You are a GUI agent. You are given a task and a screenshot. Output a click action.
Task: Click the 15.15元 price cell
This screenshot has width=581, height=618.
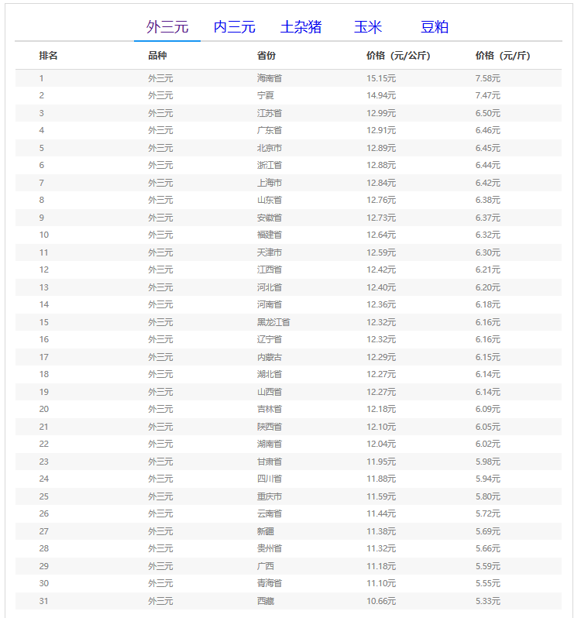(x=381, y=78)
